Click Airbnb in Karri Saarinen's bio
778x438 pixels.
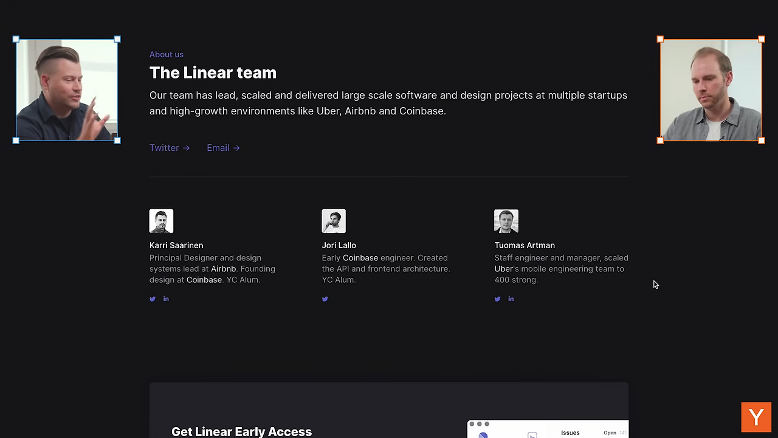pyautogui.click(x=223, y=269)
